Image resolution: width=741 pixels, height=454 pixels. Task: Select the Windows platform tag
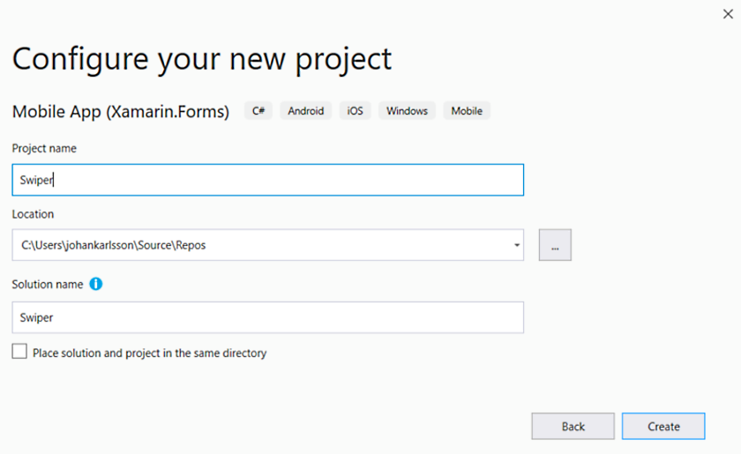click(407, 110)
